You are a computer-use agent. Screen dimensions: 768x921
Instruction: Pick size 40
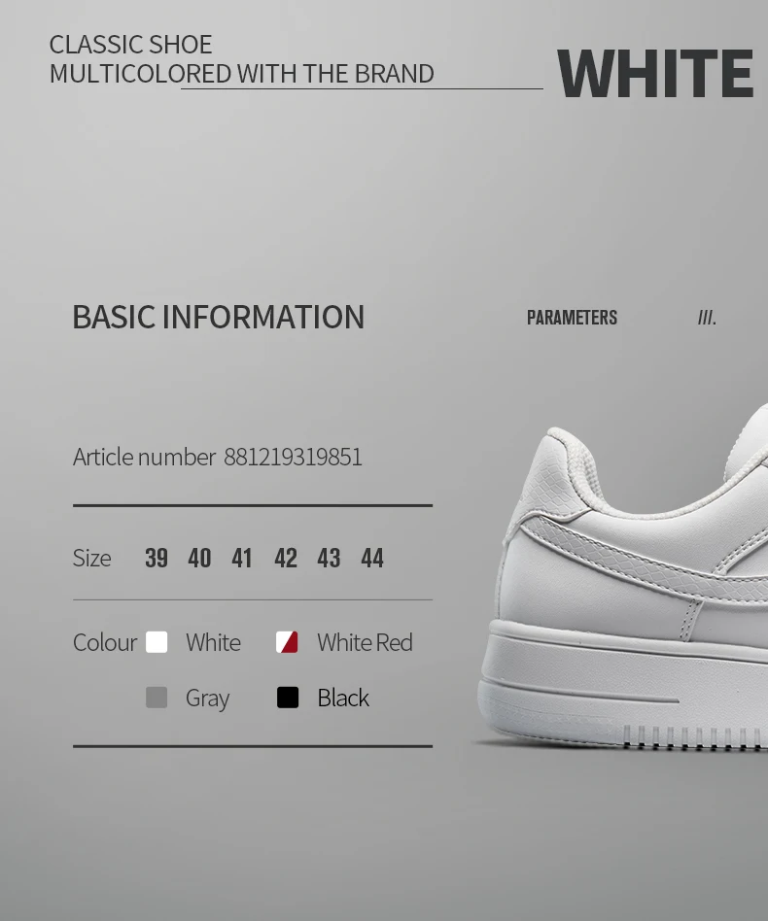point(199,558)
